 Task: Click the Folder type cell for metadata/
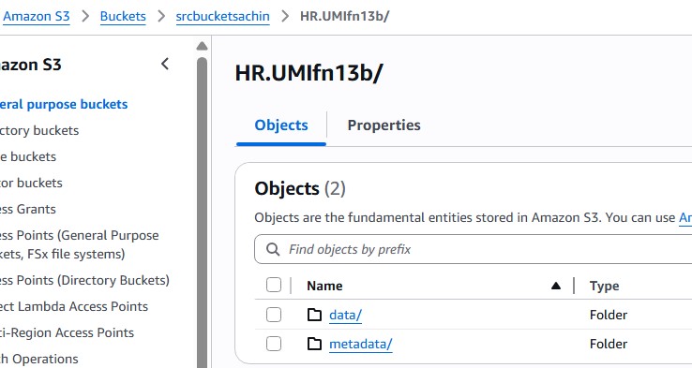609,344
